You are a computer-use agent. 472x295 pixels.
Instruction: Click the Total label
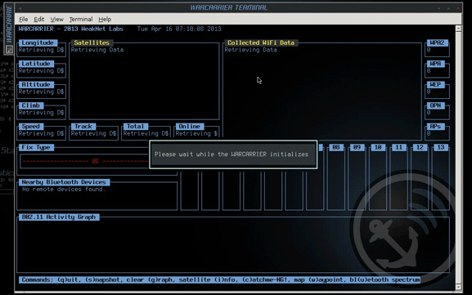pos(136,127)
